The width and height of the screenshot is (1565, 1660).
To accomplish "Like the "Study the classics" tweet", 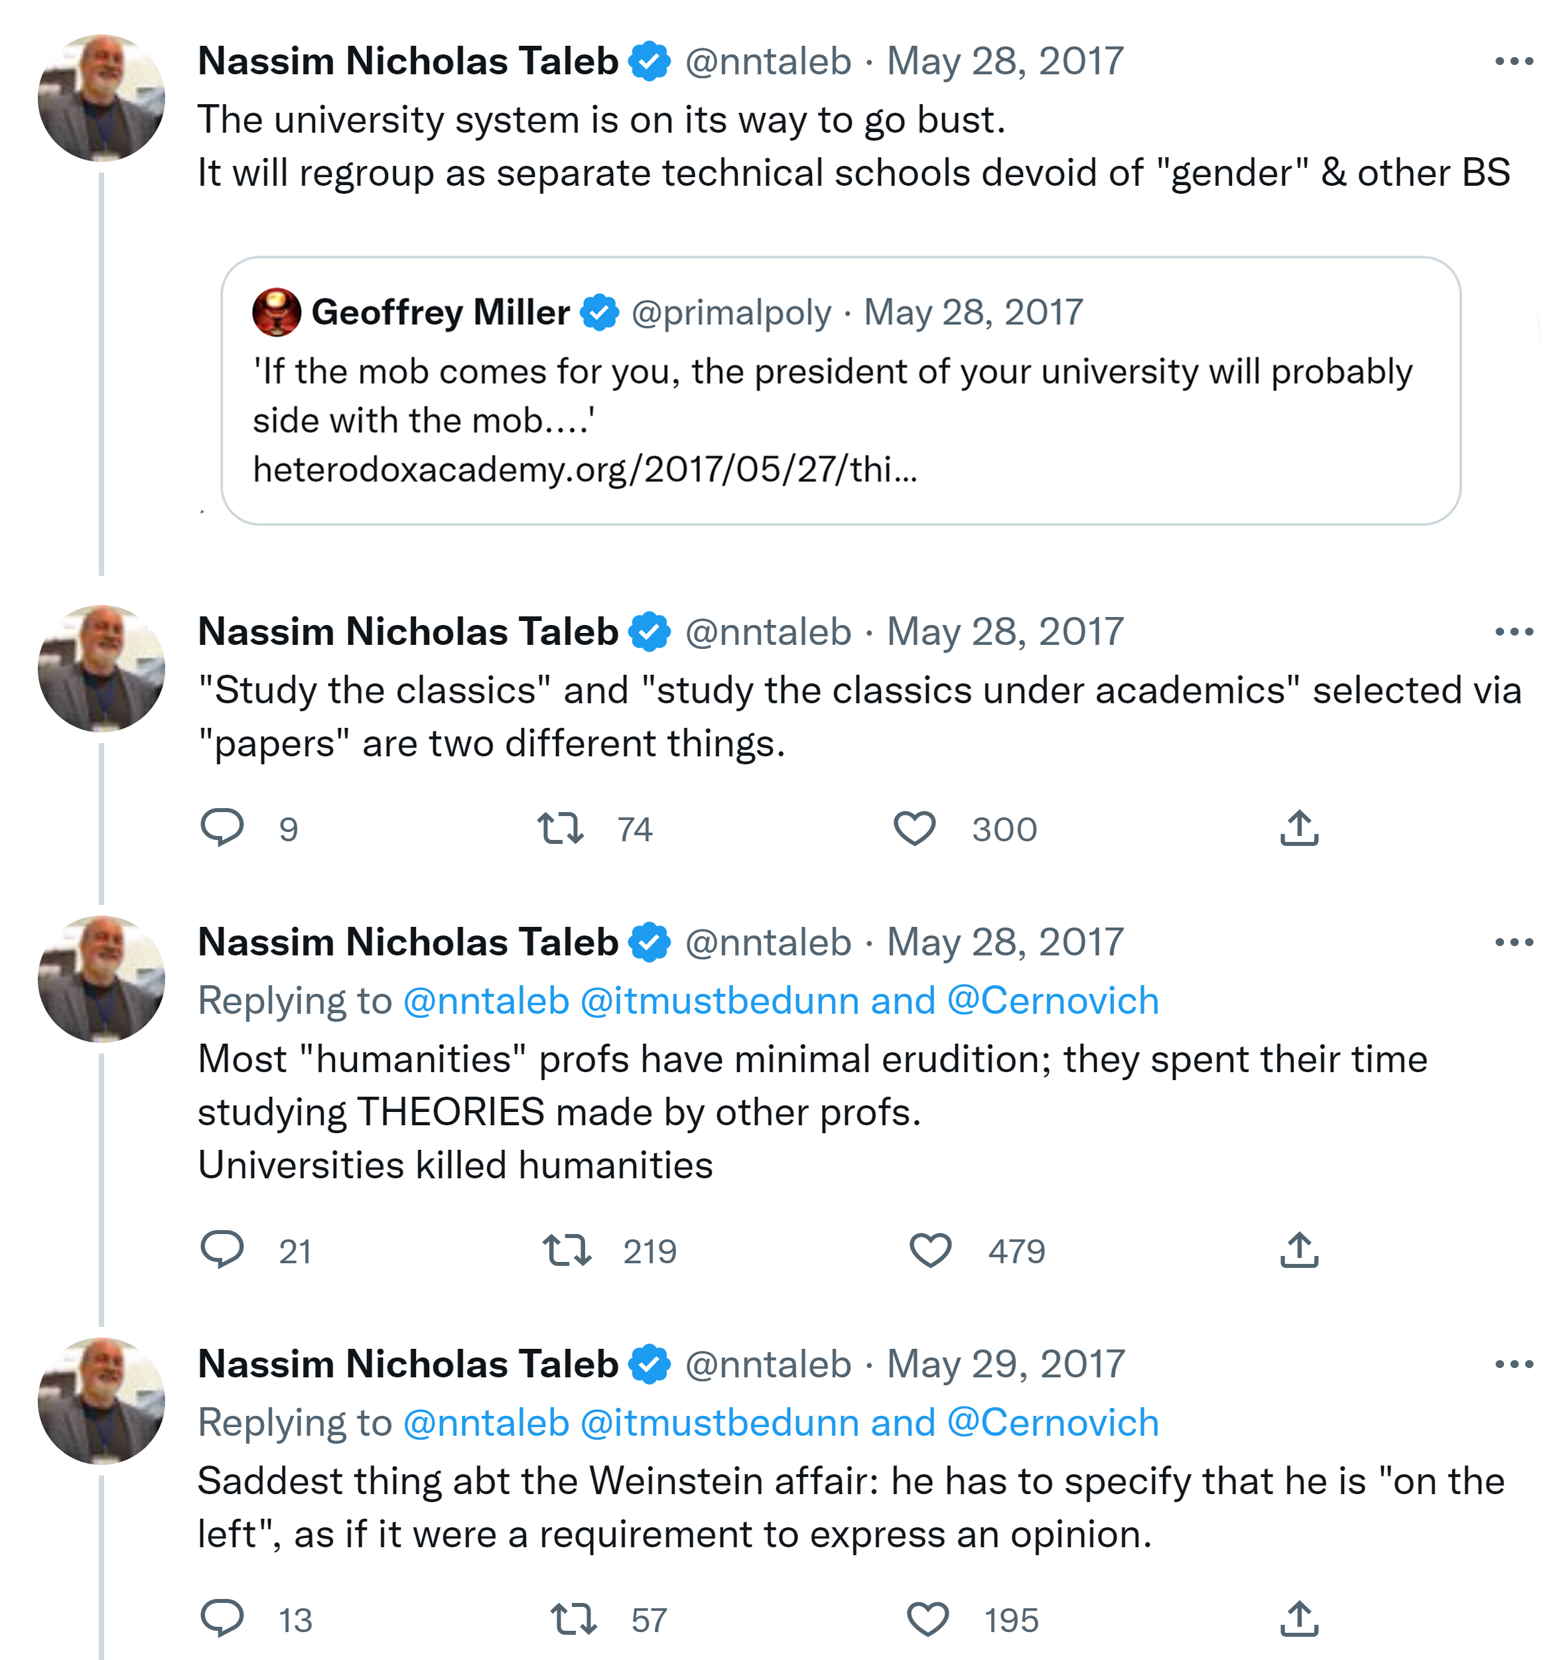I will [914, 829].
